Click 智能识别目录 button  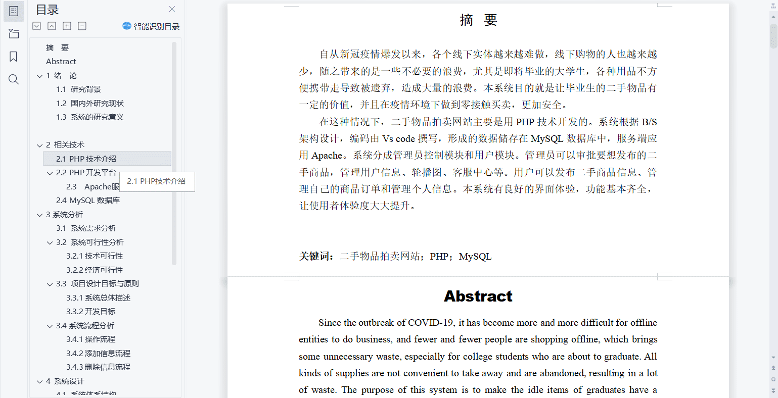(x=151, y=26)
